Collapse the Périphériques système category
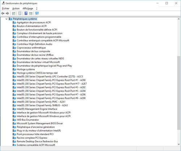The height and width of the screenshot is (151, 181). [x=7, y=19]
